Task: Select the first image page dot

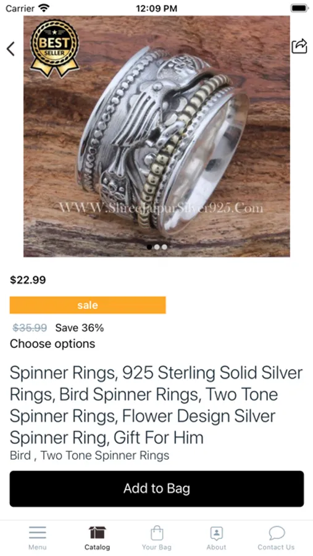Action: pyautogui.click(x=149, y=246)
